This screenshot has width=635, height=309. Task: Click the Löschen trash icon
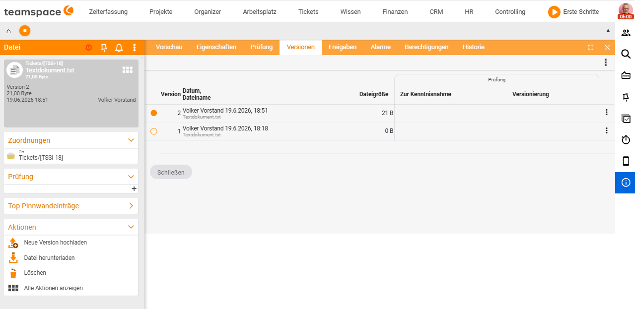13,273
